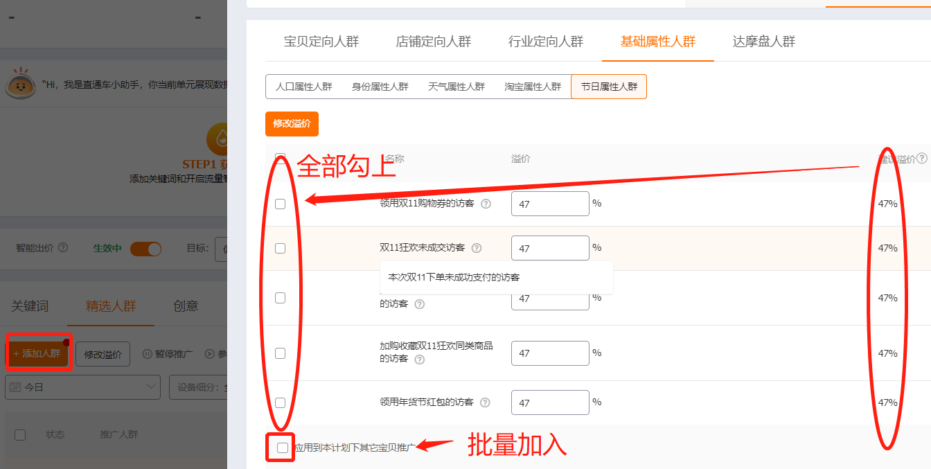Open the 目标 dropdown

pos(221,248)
